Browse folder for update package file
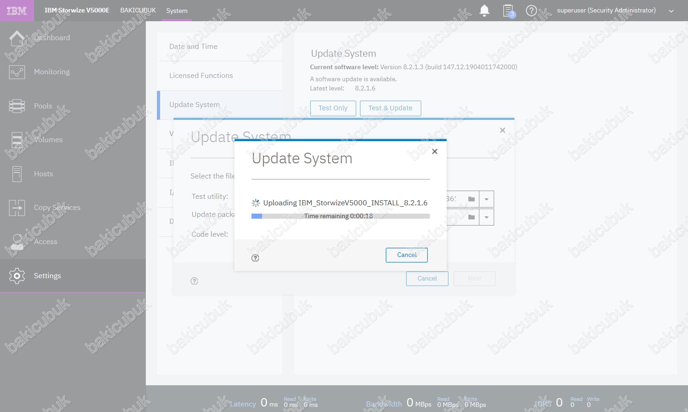This screenshot has width=688, height=412. 472,217
